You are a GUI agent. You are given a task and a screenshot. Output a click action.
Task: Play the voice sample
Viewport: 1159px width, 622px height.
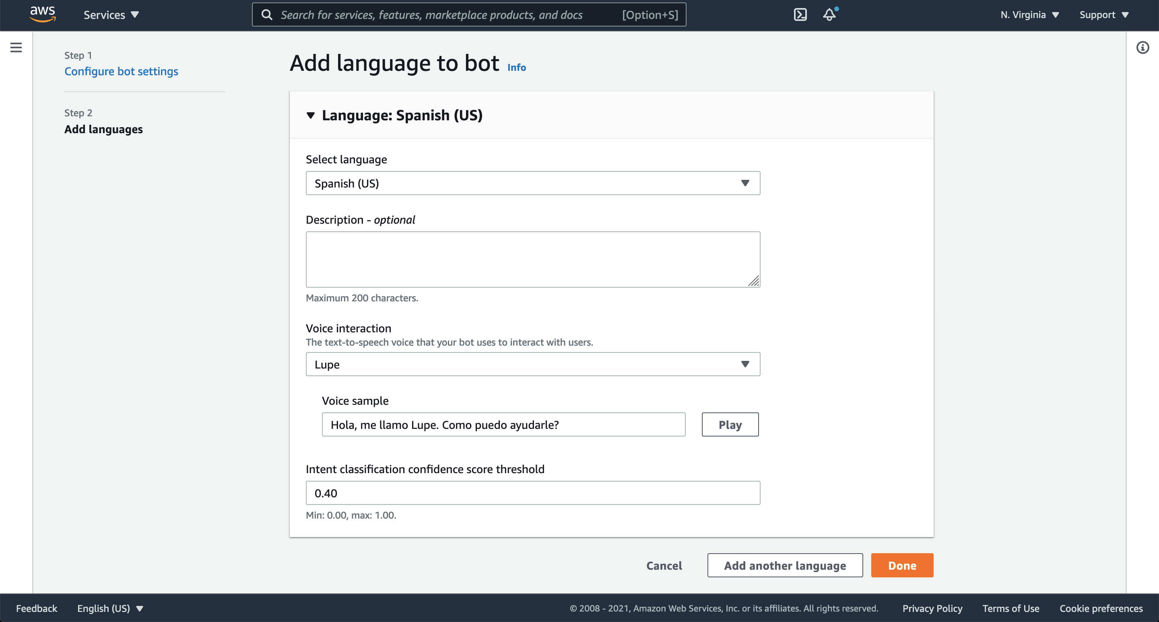click(730, 424)
